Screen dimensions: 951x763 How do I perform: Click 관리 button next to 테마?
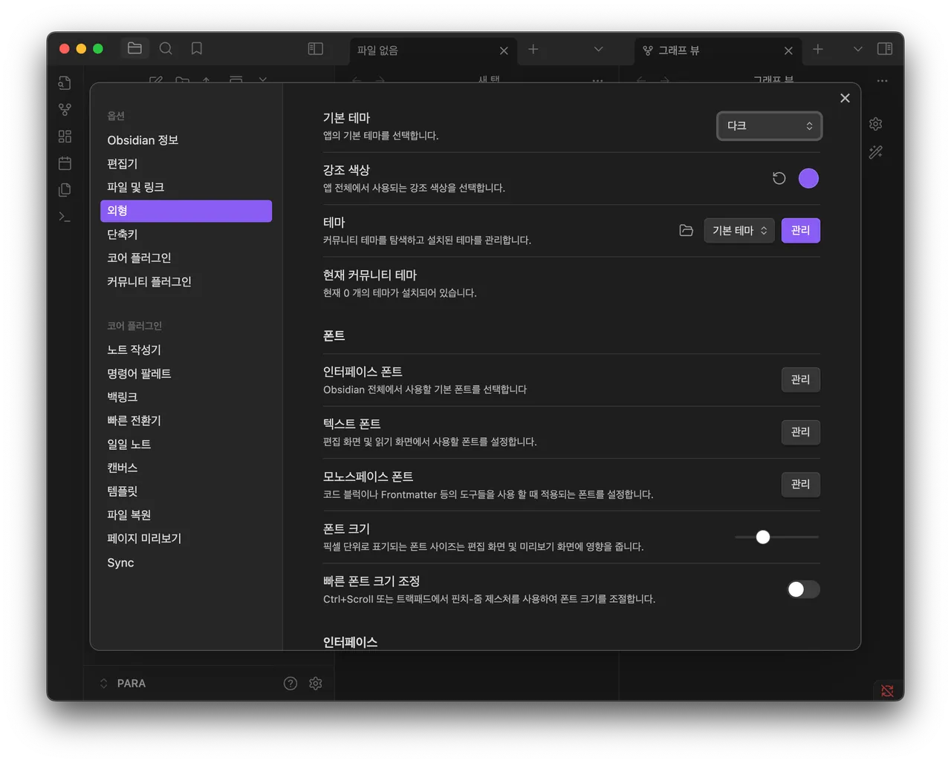(800, 230)
